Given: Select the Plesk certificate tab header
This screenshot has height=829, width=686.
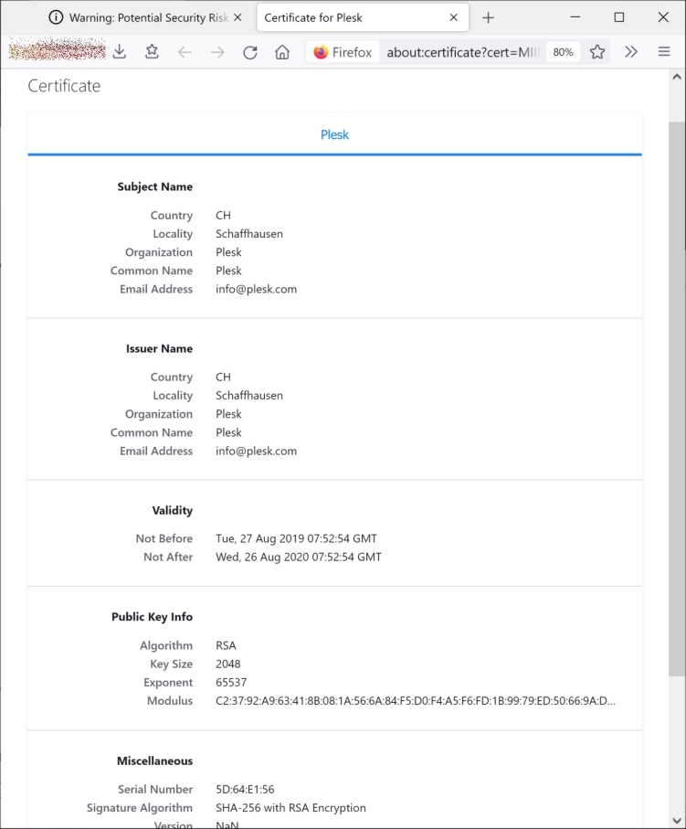Looking at the screenshot, I should point(334,134).
